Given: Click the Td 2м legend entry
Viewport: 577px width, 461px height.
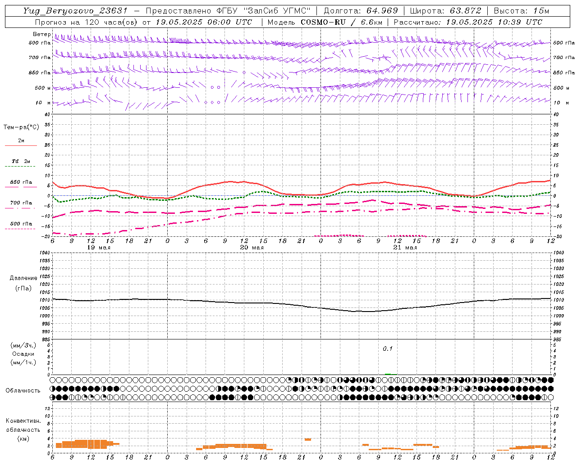Looking at the screenshot, I should [x=21, y=161].
